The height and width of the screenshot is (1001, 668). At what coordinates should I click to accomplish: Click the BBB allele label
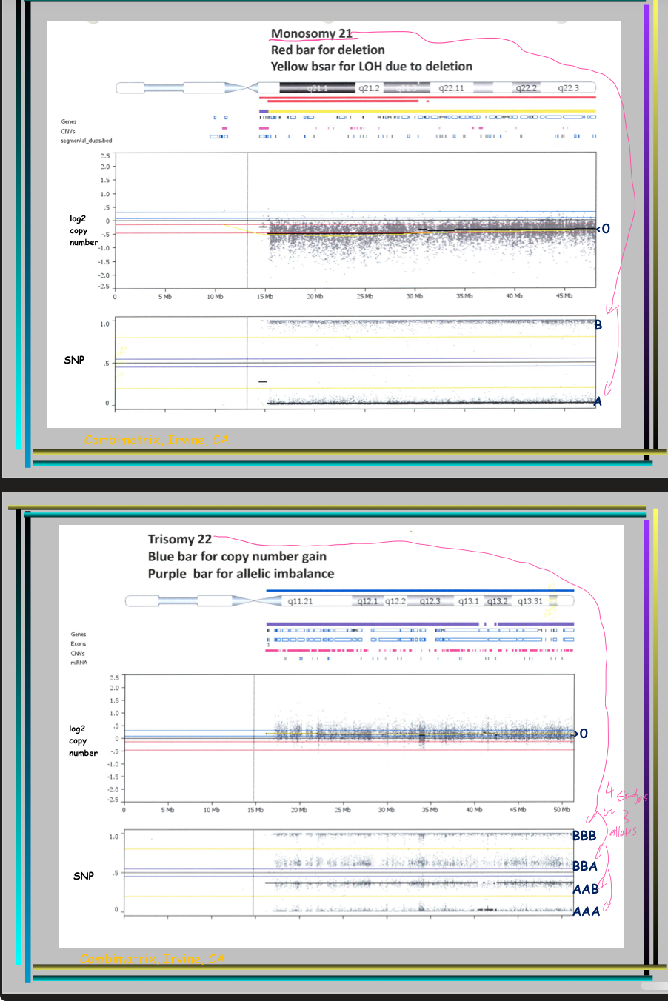tap(584, 835)
